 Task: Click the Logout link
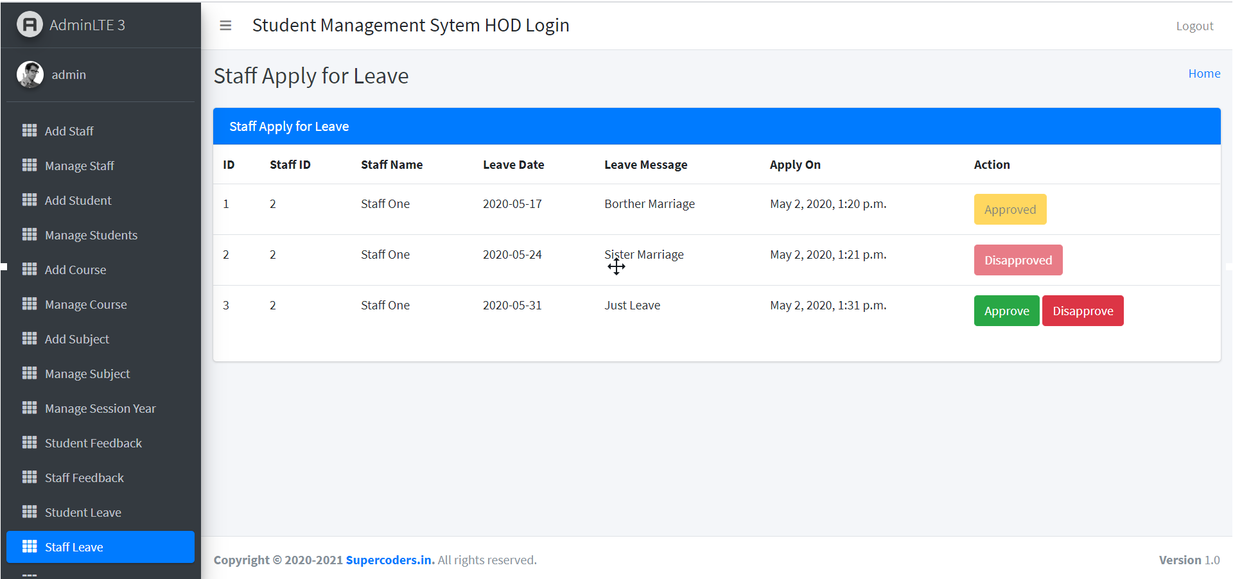coord(1194,26)
